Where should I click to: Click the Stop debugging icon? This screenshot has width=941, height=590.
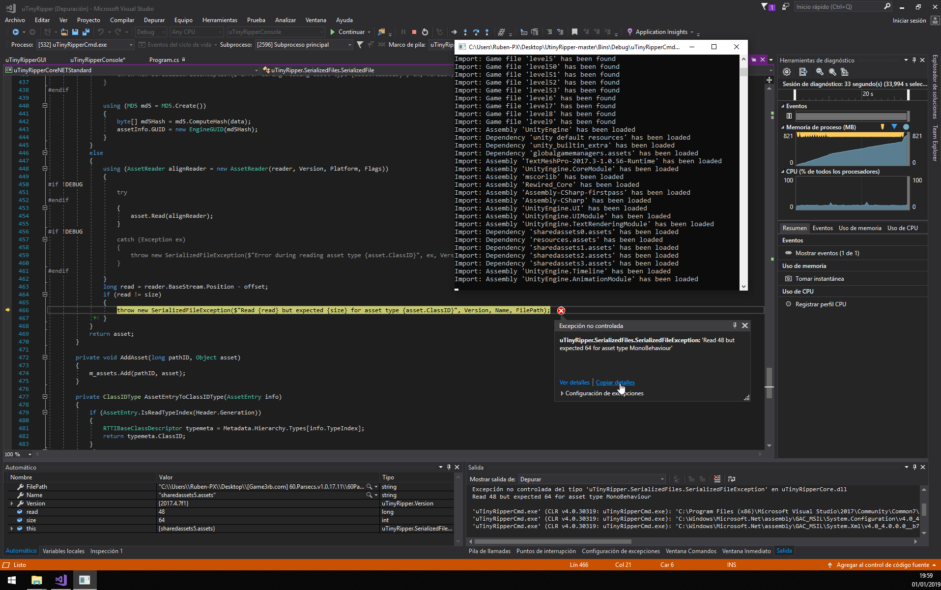pyautogui.click(x=414, y=31)
